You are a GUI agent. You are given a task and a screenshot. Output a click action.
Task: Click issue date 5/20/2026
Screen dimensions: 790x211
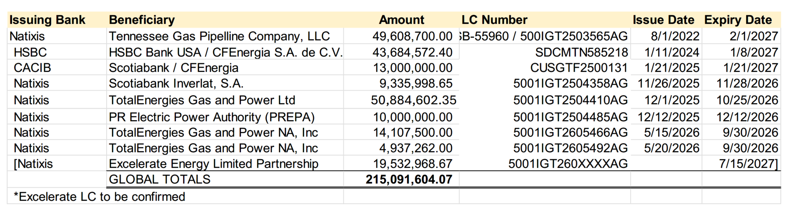click(672, 148)
